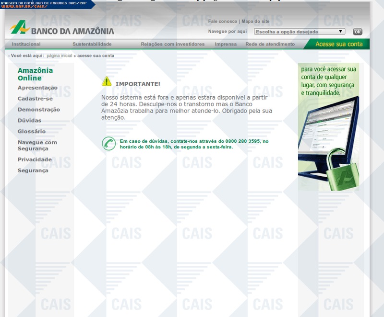Screen dimensions: 384x317
Task: Click the green padlock monitor banner
Action: point(328,127)
